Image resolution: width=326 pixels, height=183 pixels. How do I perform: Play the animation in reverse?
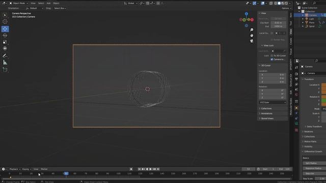coord(147,169)
